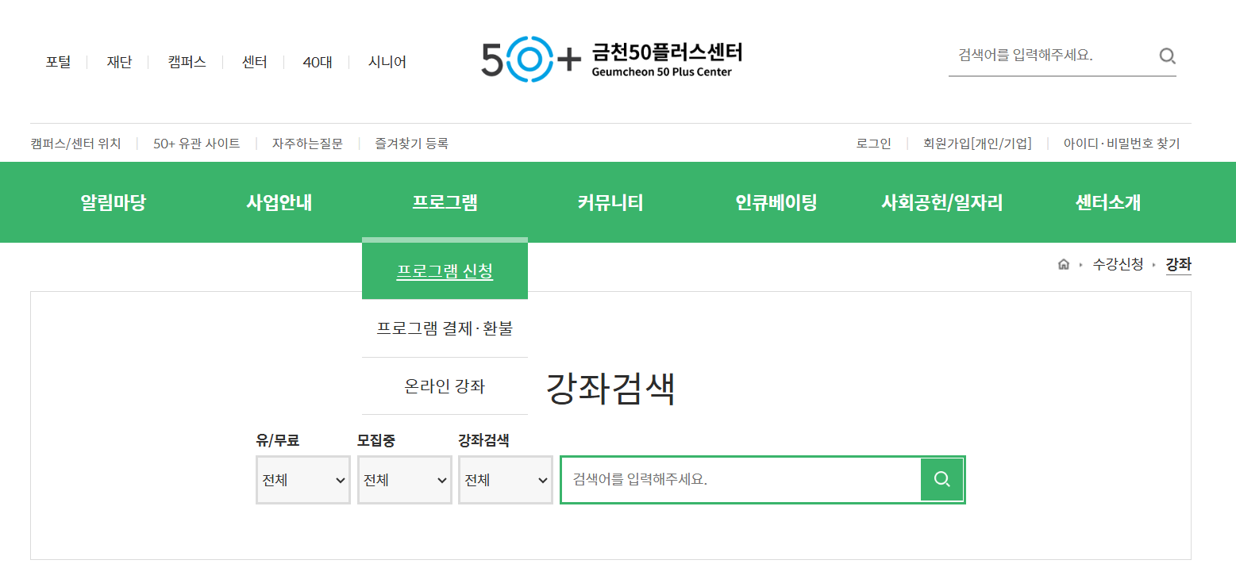
Task: Click 자주하는질문 FAQ link
Action: tap(307, 144)
